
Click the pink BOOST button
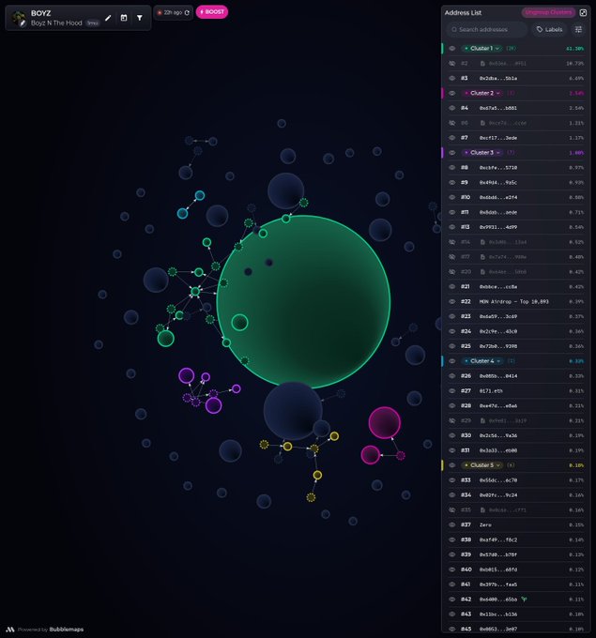click(x=212, y=12)
